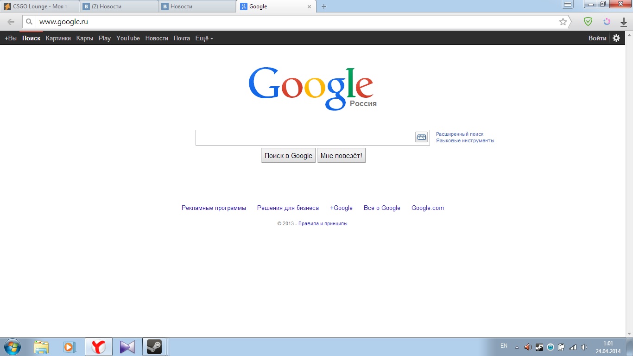The image size is (633, 356).
Task: Select Yandex browser in the taskbar
Action: 98,347
